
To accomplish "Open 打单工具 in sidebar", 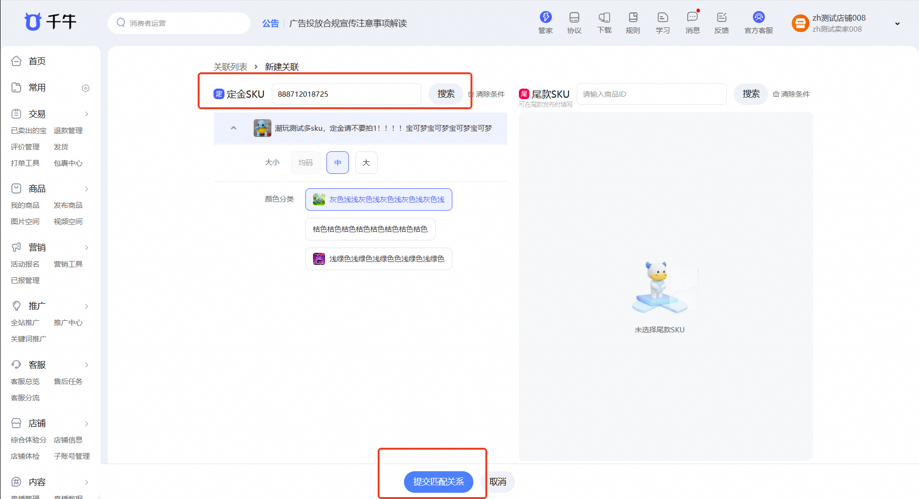I will 25,163.
